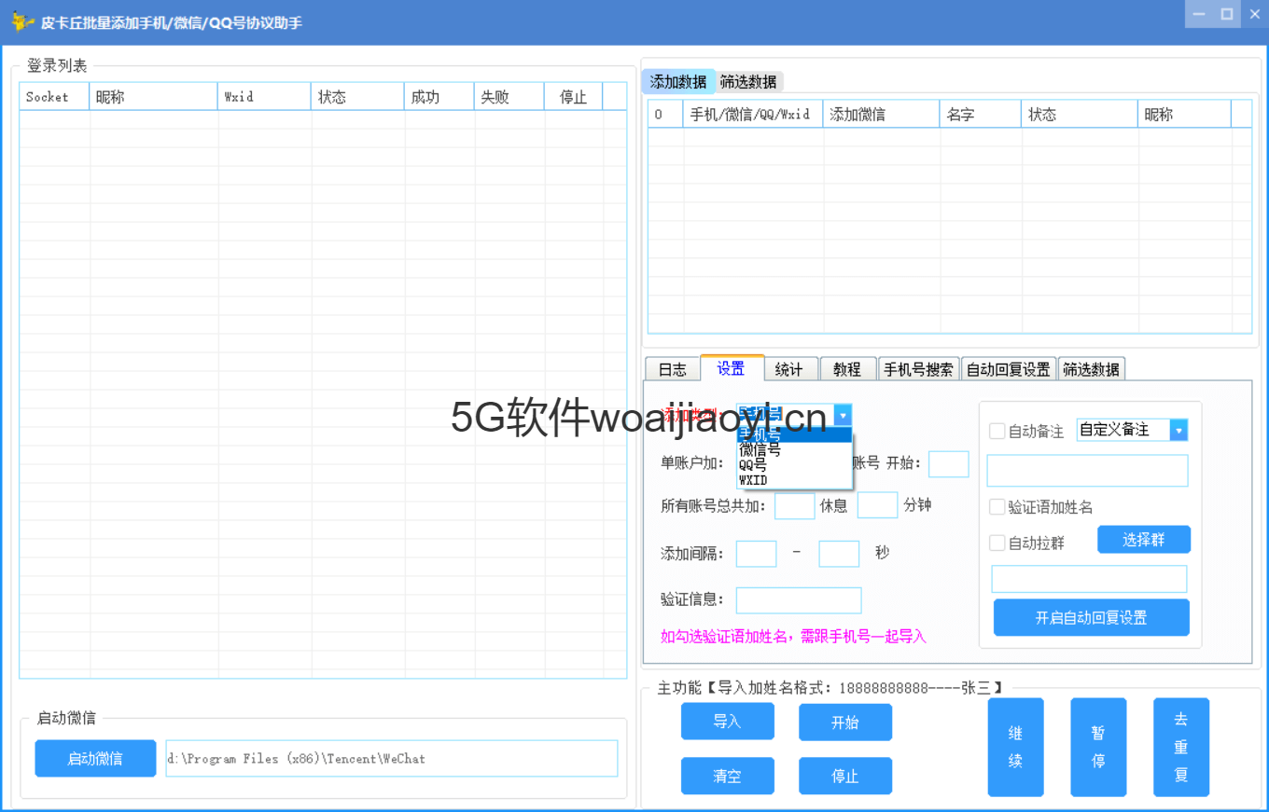Click the data table 昵称 column header
Viewport: 1269px width, 812px height.
pyautogui.click(x=1185, y=115)
